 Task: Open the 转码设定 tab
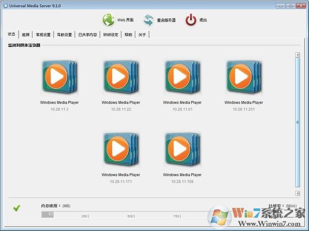(111, 35)
